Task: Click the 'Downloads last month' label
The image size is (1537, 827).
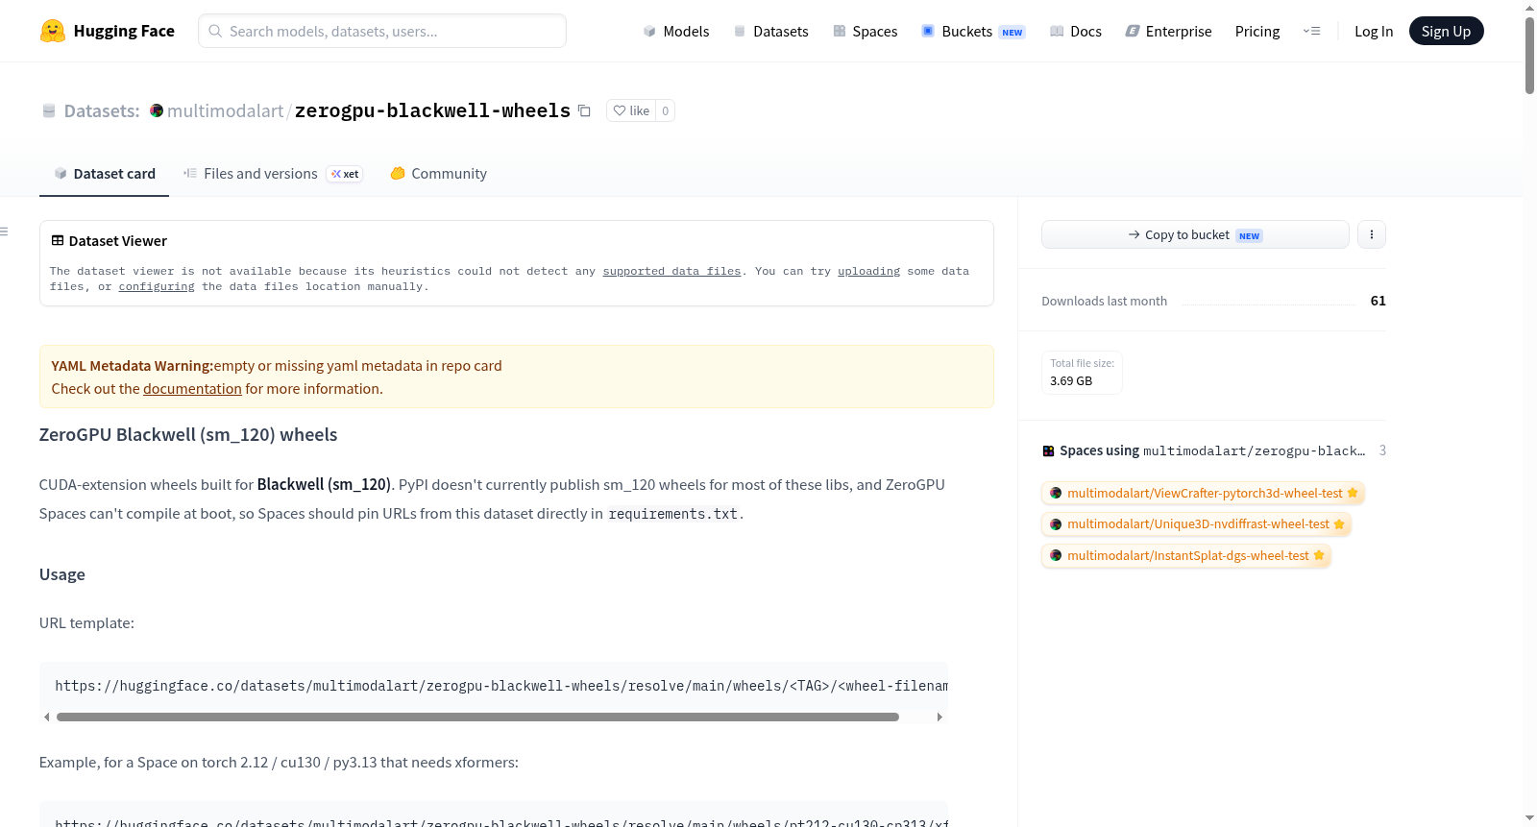Action: 1105,301
